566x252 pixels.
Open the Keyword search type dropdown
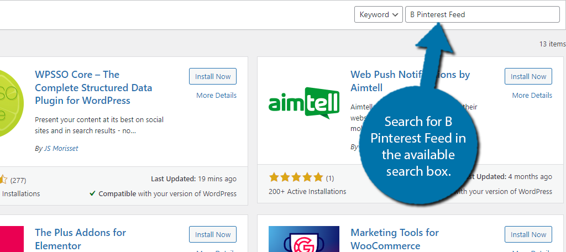pos(378,15)
